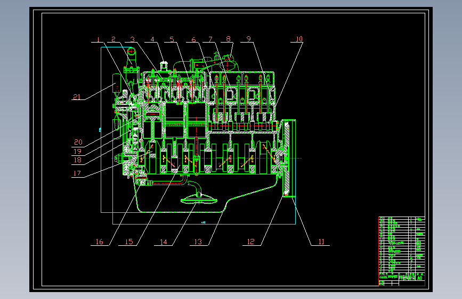The width and height of the screenshot is (462, 299).
Task: Click the part callout number 19
Action: tap(77, 151)
